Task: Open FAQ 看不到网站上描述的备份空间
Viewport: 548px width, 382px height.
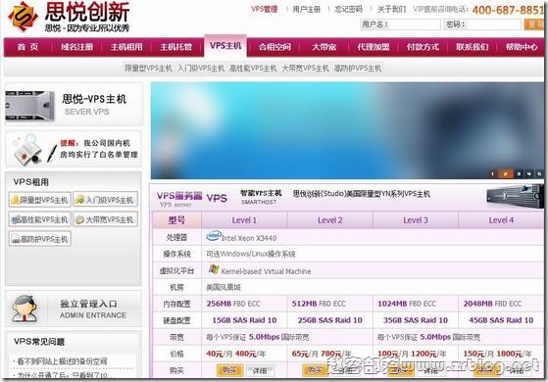Action: (62, 361)
